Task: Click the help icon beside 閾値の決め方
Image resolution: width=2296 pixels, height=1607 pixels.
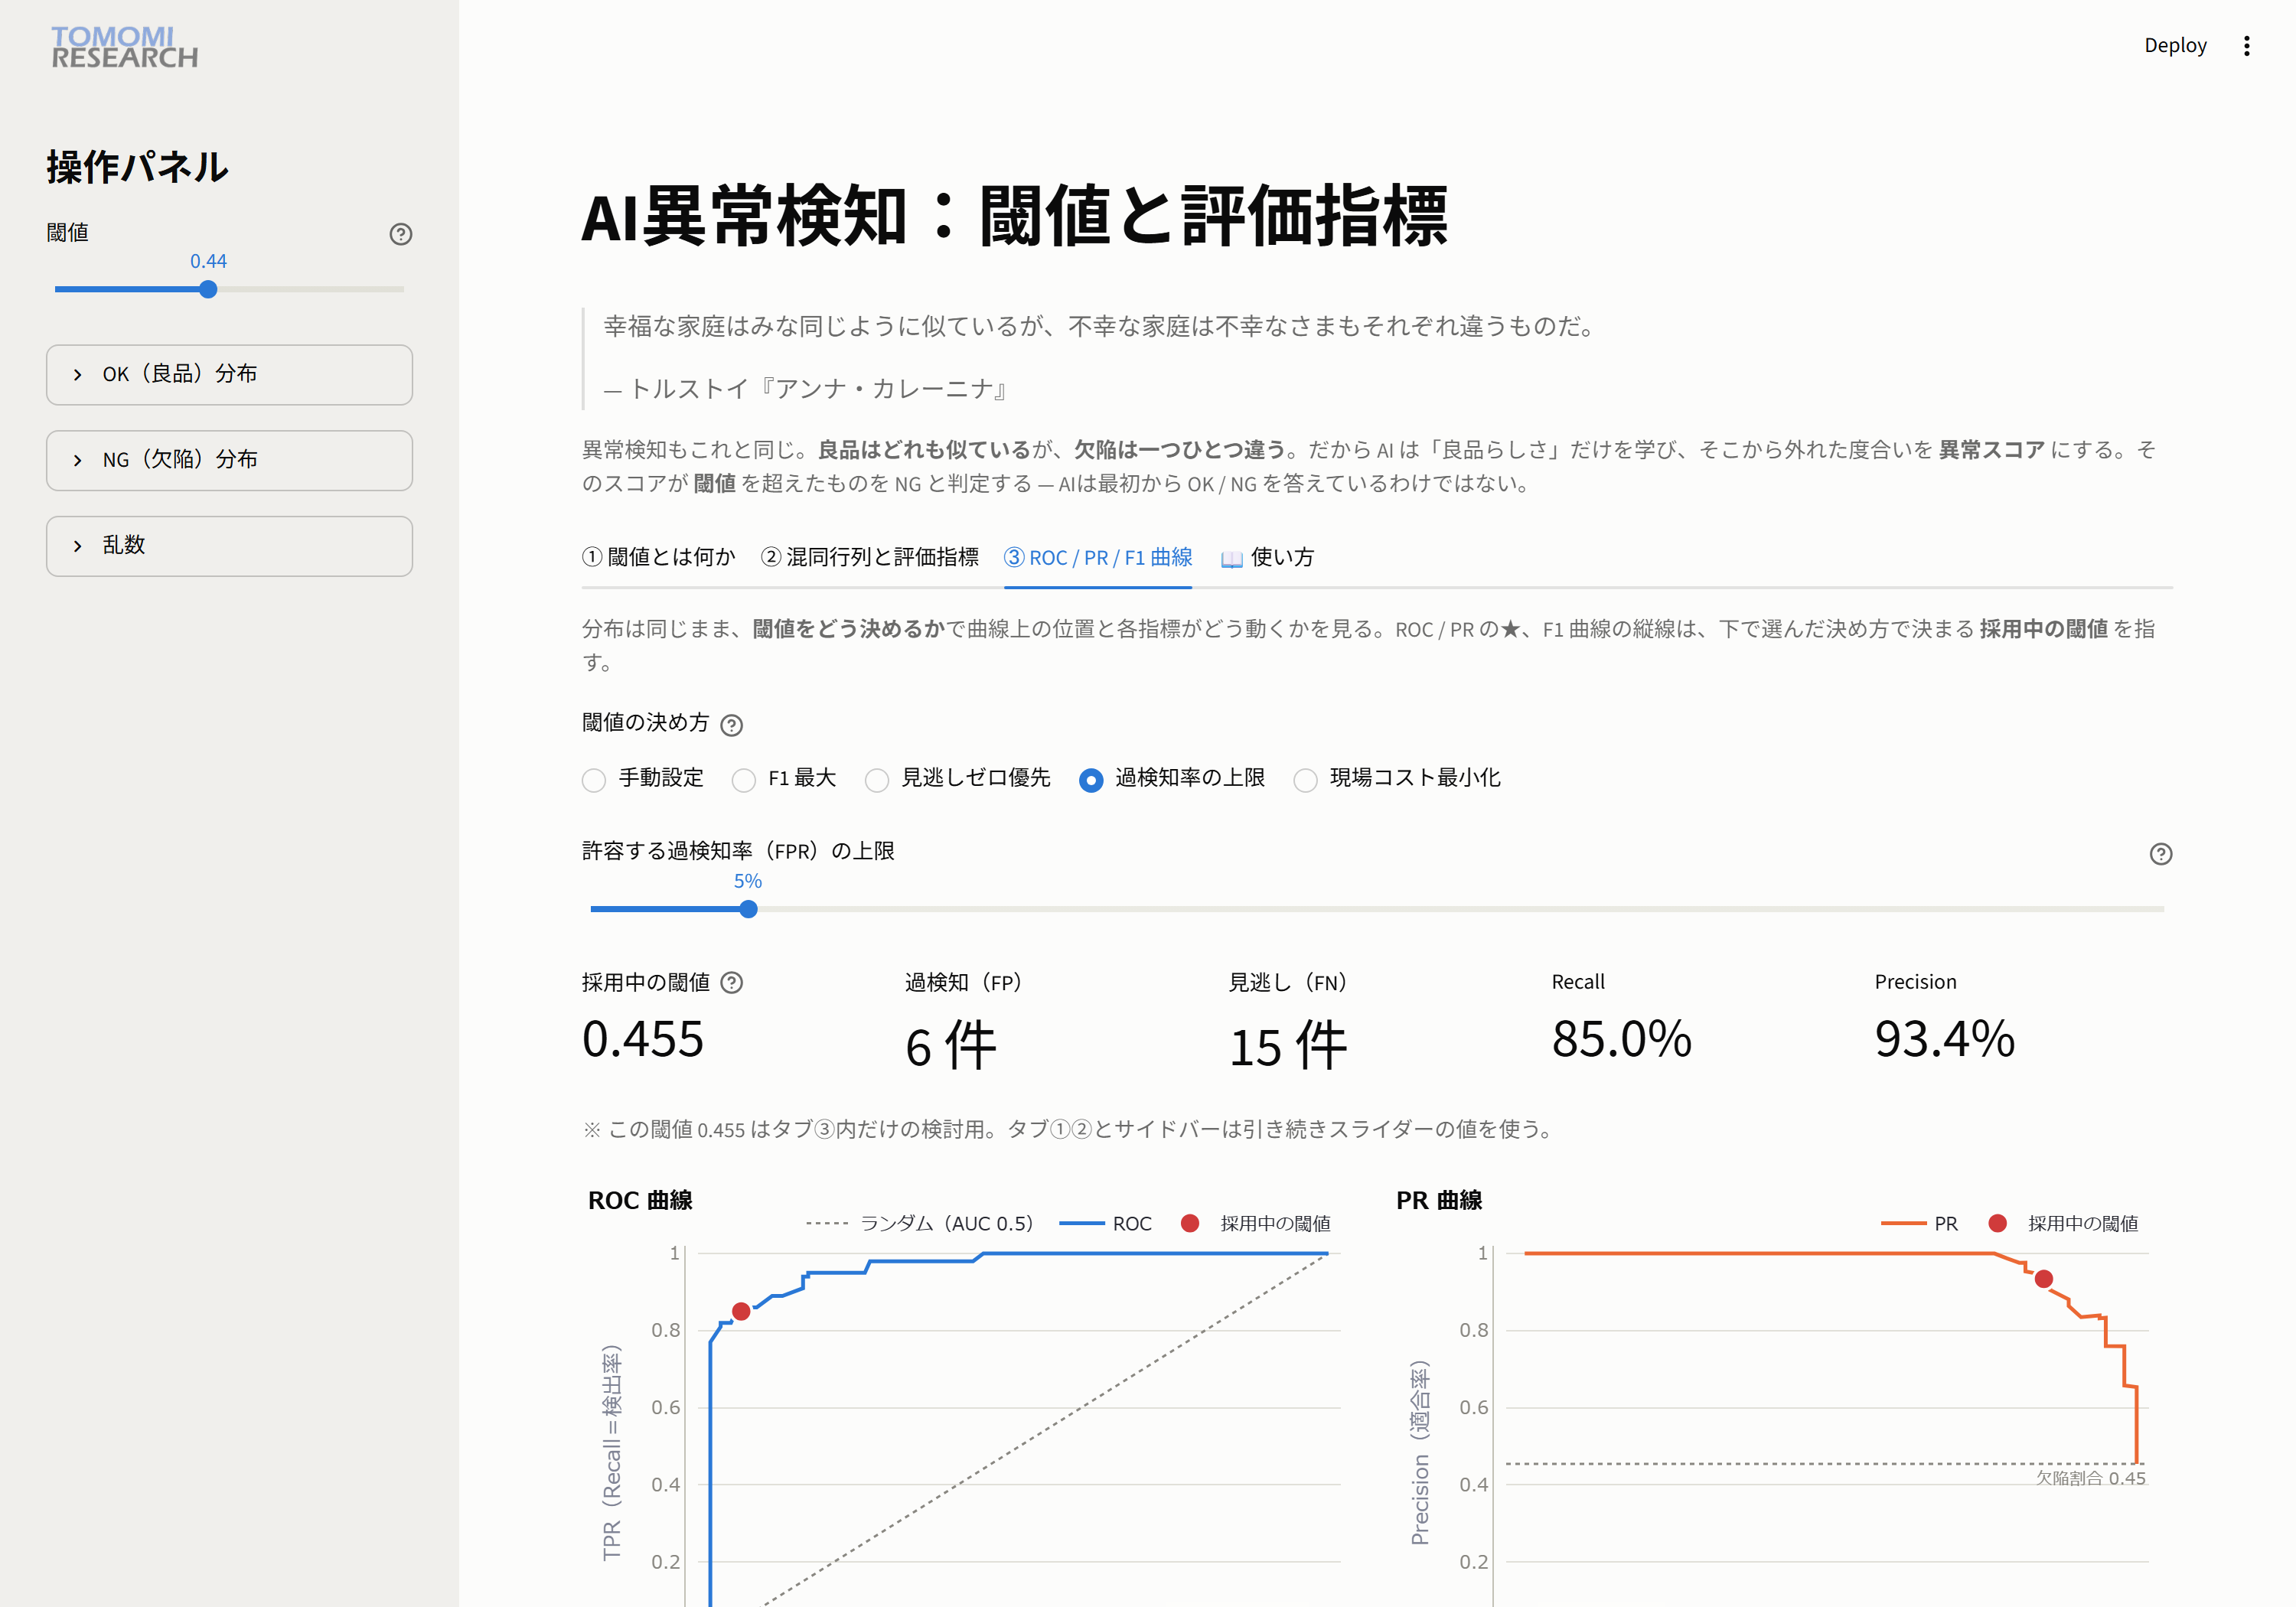Action: [731, 725]
